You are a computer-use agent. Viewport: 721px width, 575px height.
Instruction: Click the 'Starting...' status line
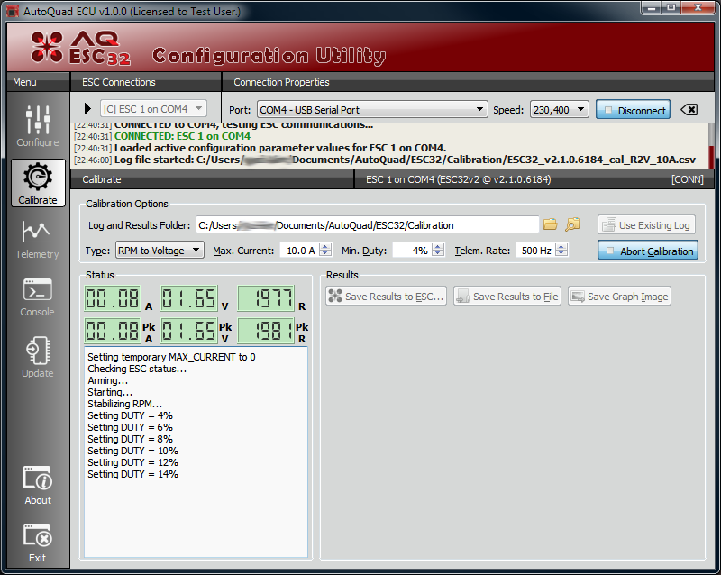110,392
